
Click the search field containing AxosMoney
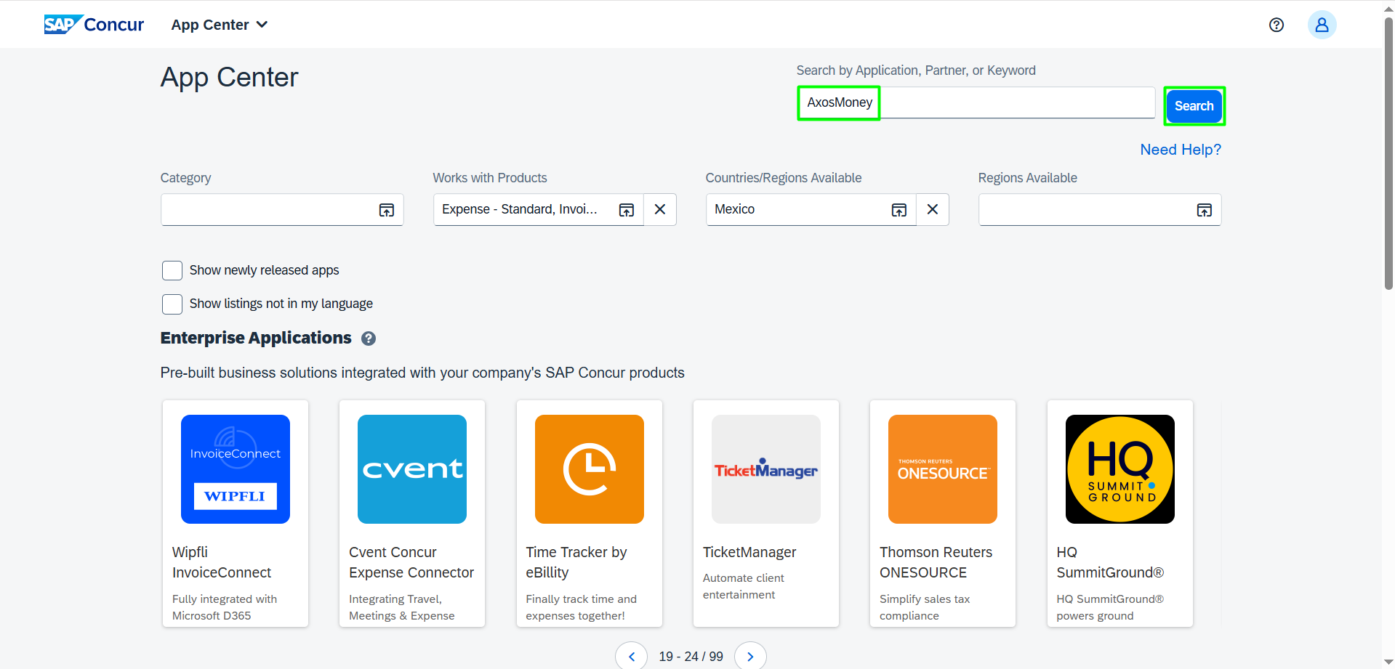tap(974, 103)
